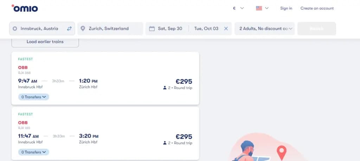
Task: Click OBB logo on 9:47 AM train
Action: [x=23, y=67]
